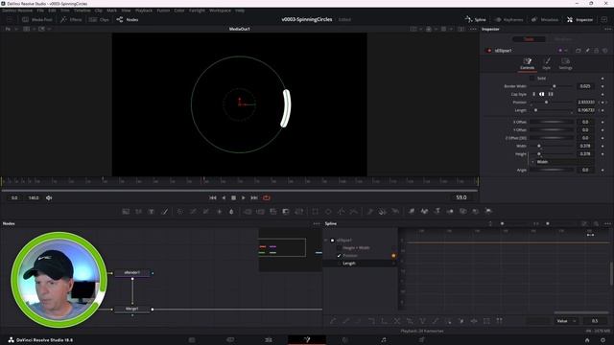Image resolution: width=614 pixels, height=345 pixels.
Task: Select the Merge1 node
Action: (x=132, y=309)
